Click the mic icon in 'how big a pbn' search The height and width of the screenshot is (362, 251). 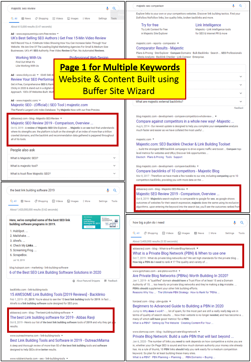pos(234,223)
